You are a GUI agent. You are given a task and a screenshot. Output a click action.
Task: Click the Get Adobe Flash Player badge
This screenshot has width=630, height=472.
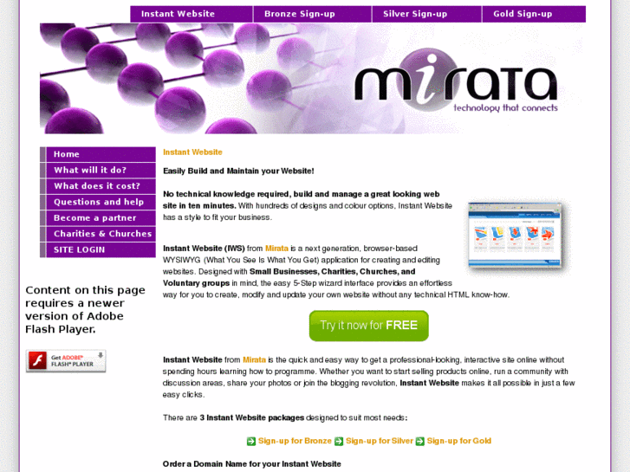click(66, 361)
